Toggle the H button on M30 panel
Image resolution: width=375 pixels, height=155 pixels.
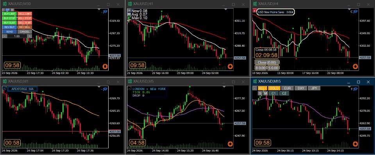coord(12,10)
